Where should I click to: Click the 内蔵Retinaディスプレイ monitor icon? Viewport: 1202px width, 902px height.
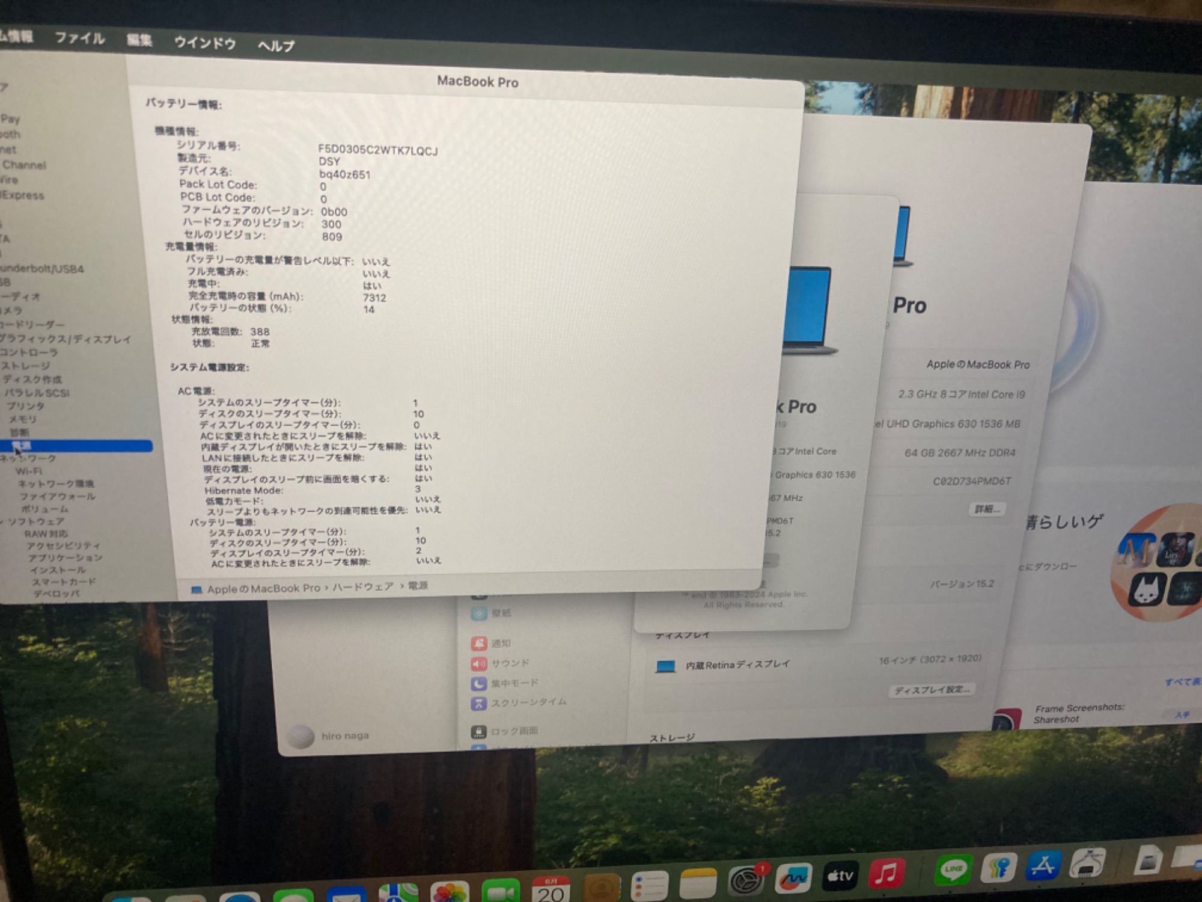(x=665, y=666)
